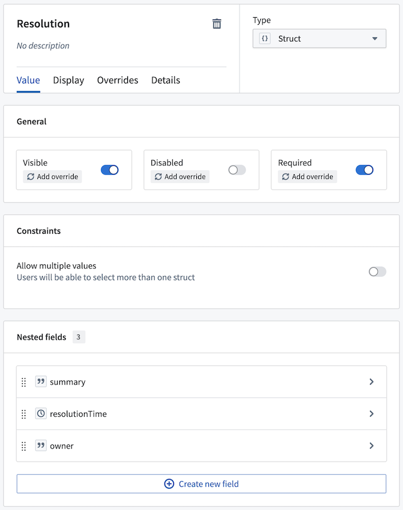The height and width of the screenshot is (510, 403).
Task: Click the drag handle beside resolutionTime field
Action: [x=24, y=414]
